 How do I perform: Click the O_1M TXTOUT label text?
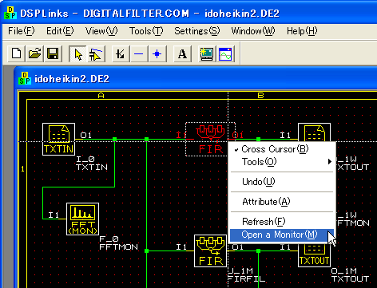click(350, 275)
